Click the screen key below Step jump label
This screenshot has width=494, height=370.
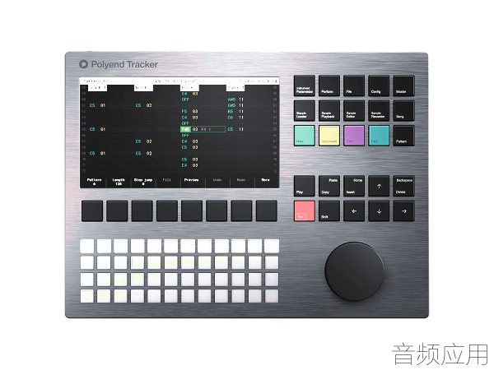pos(142,210)
